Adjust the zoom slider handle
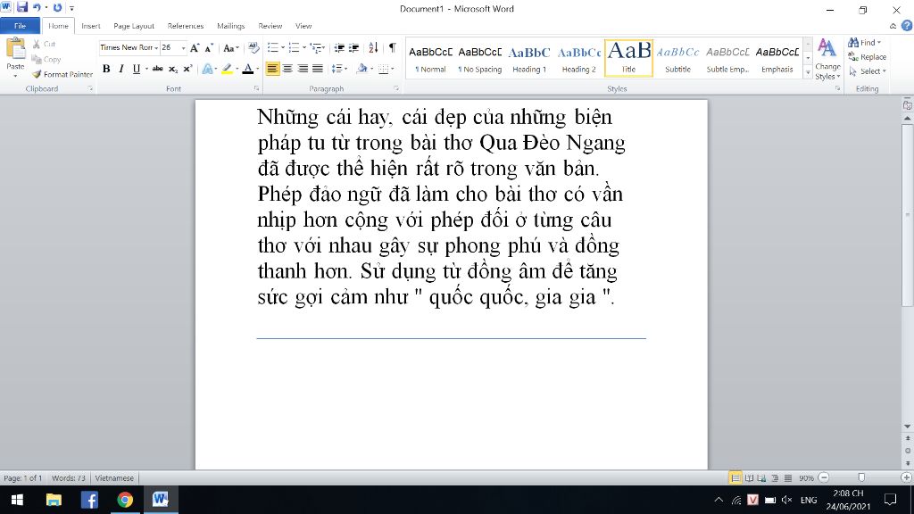 point(861,478)
